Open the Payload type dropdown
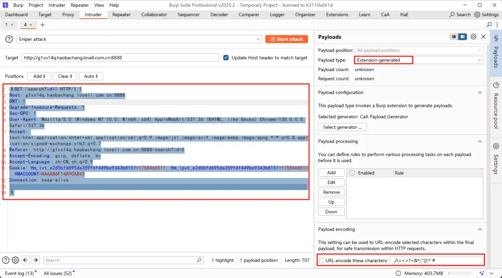Screen dimensions: 502x278 (x=418, y=60)
